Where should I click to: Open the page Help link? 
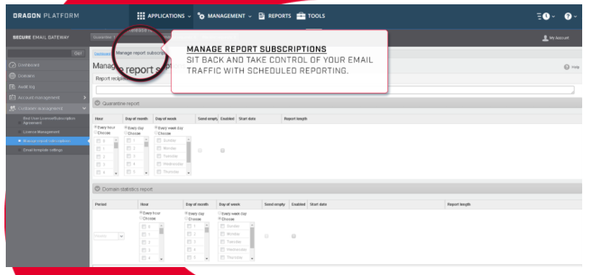pyautogui.click(x=572, y=67)
